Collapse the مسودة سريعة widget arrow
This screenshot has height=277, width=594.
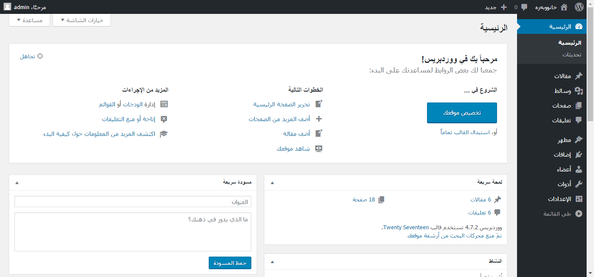click(x=17, y=183)
